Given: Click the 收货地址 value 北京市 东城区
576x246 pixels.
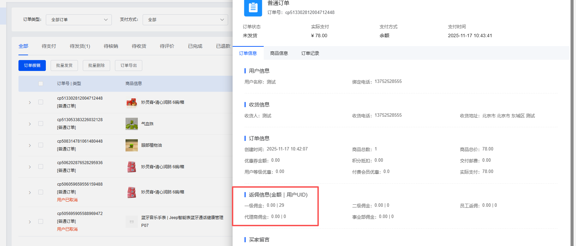Looking at the screenshot, I should point(509,116).
